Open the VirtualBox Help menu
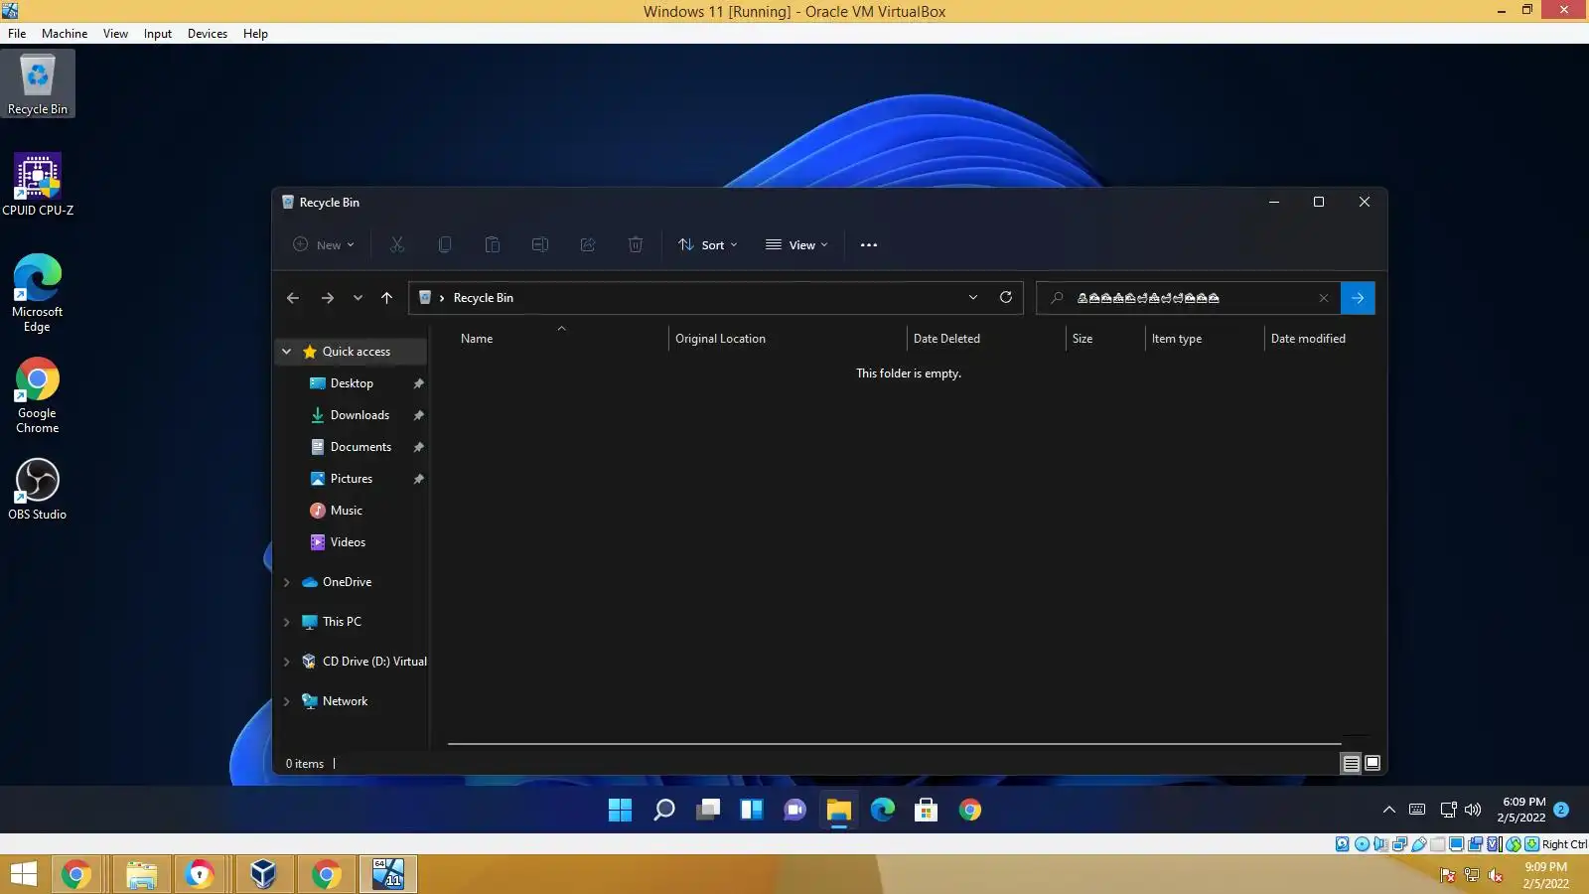This screenshot has width=1589, height=894. (x=255, y=34)
